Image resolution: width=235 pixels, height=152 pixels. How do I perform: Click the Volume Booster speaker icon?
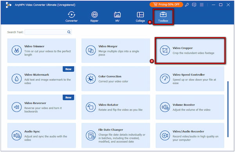[165, 107]
